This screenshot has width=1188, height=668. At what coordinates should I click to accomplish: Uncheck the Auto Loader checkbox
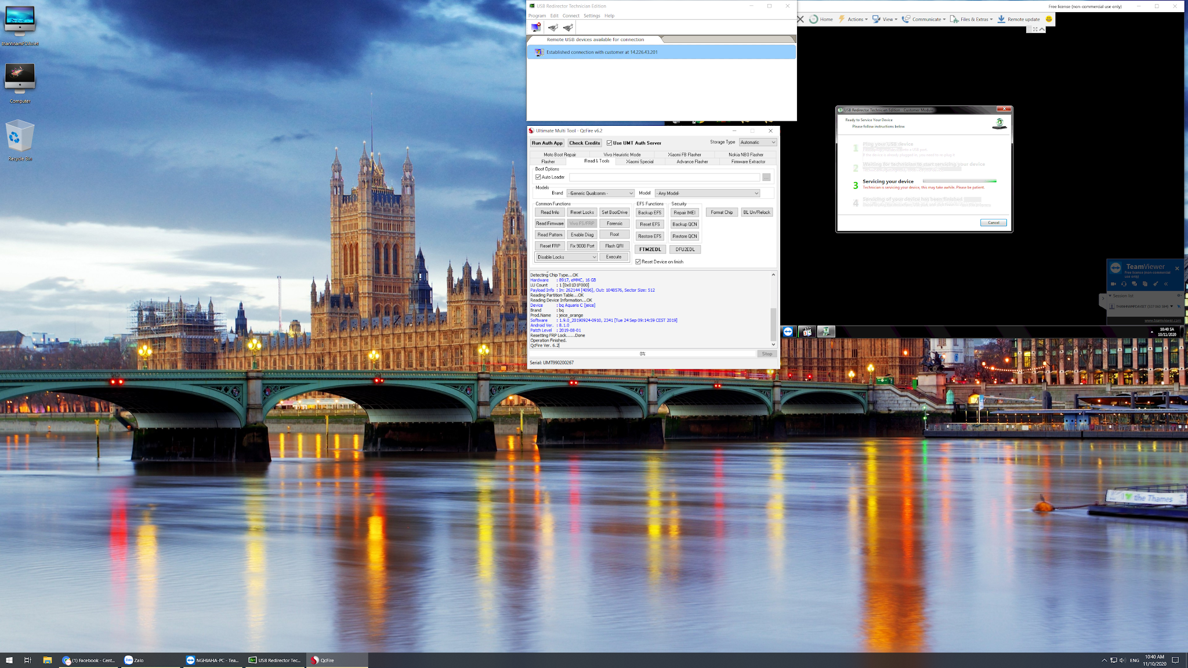coord(538,177)
